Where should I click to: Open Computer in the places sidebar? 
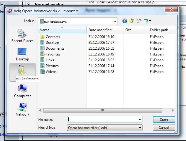[x=22, y=91]
